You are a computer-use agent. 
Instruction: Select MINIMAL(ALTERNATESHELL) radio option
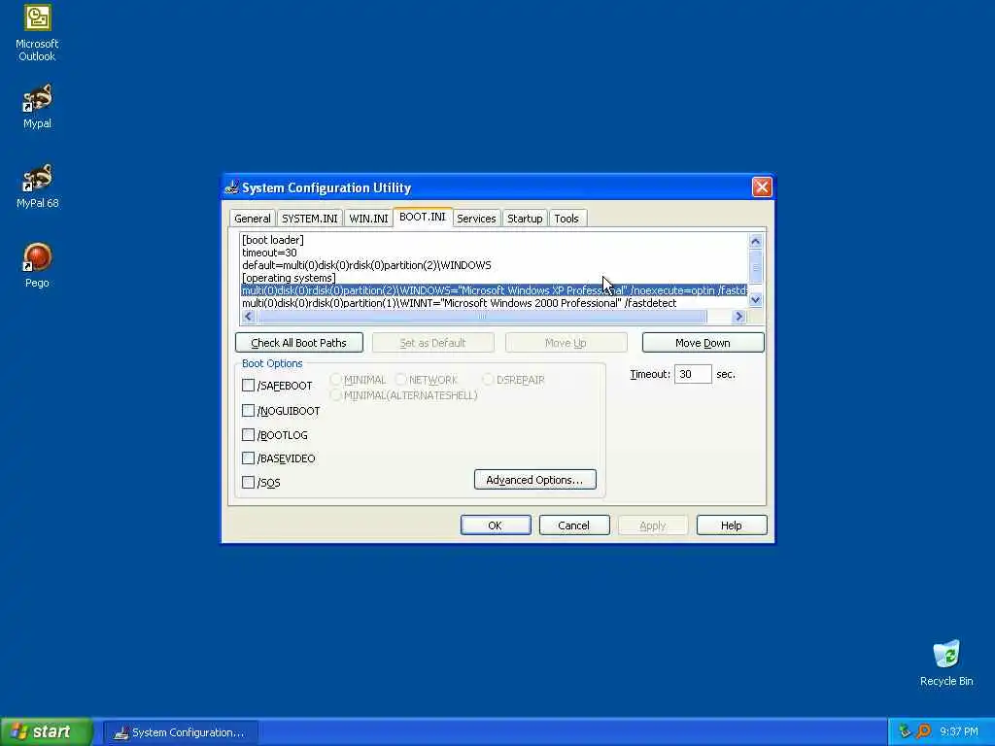tap(335, 395)
